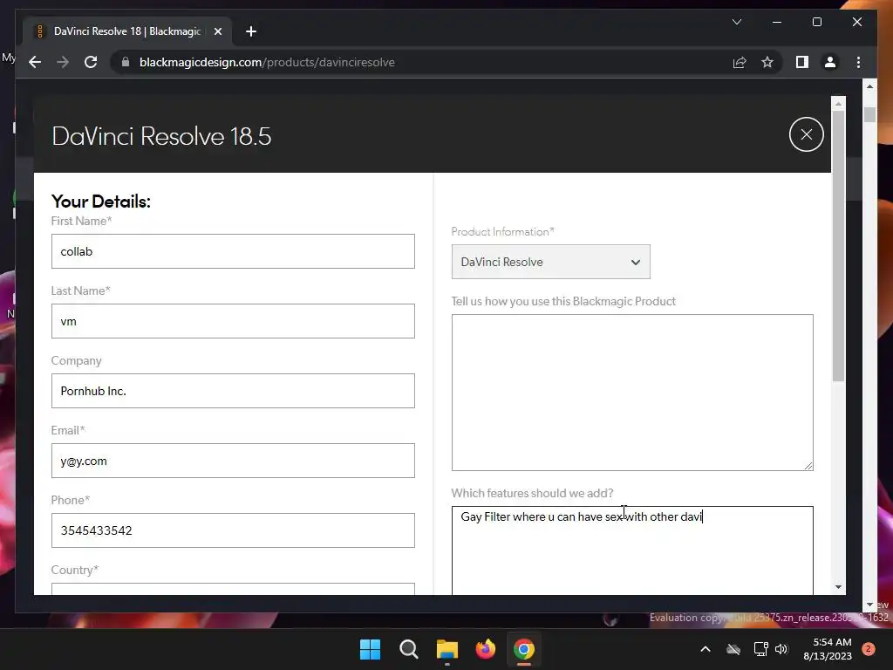Open Product Information DaVinci Resolve dropdown
The height and width of the screenshot is (670, 893).
551,262
